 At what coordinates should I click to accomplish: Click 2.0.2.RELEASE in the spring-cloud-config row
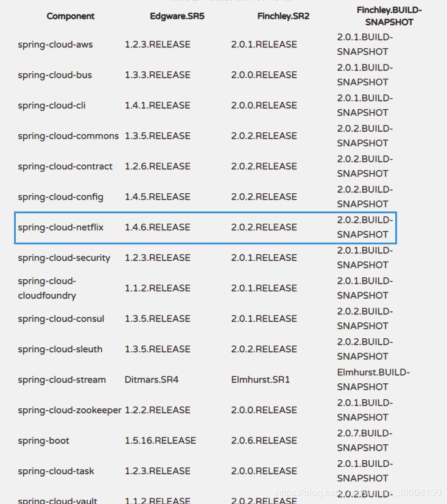point(264,197)
